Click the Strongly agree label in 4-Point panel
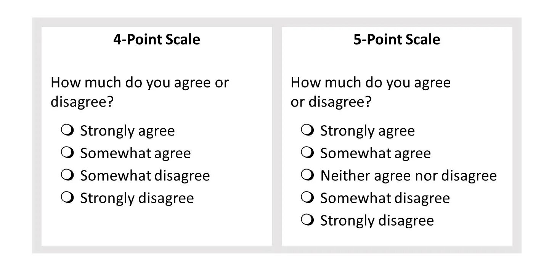This screenshot has width=549, height=274. 127,131
